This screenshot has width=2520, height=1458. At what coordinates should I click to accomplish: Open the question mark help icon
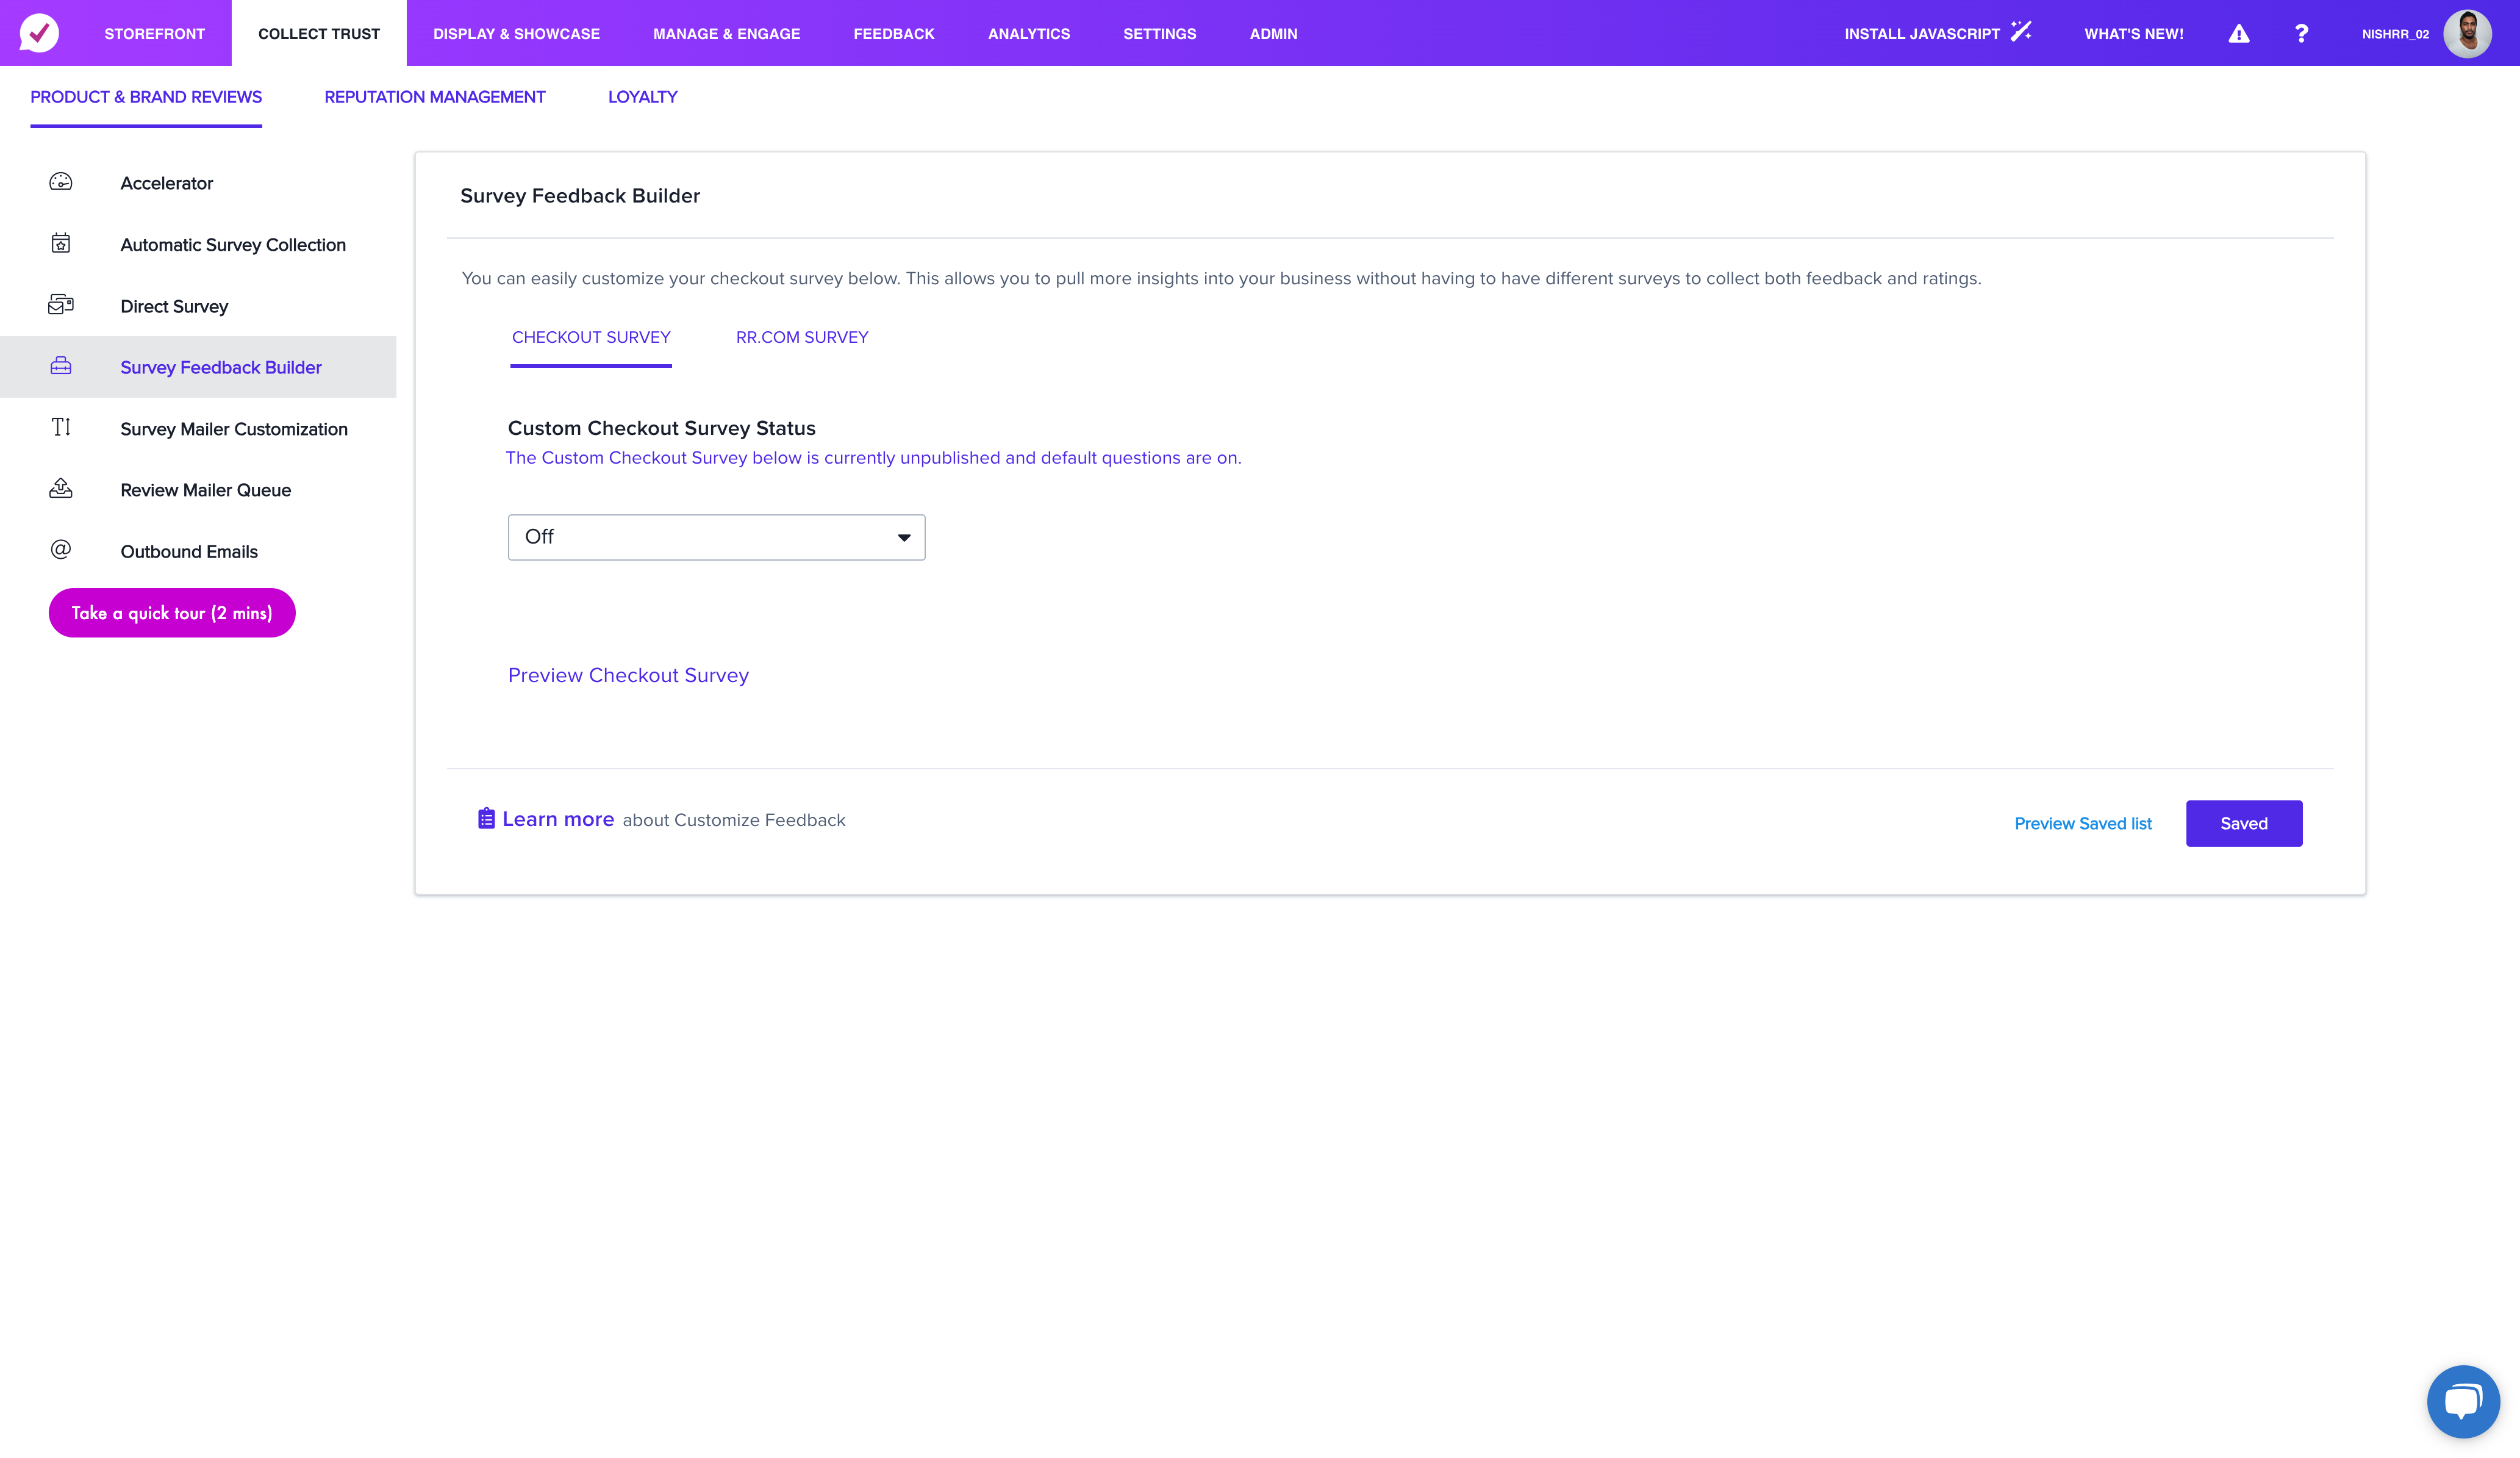2301,34
